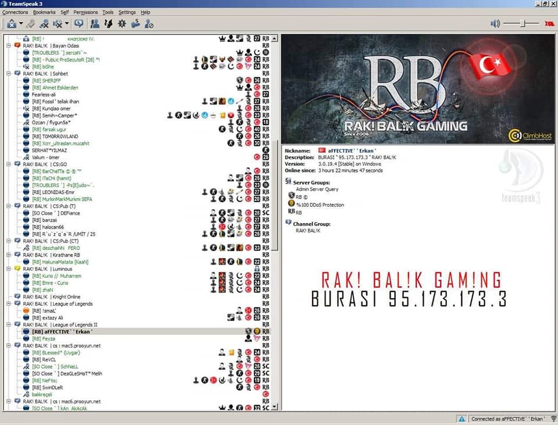Click the crown badge in the sercaN row
The width and height of the screenshot is (558, 425).
point(239,52)
